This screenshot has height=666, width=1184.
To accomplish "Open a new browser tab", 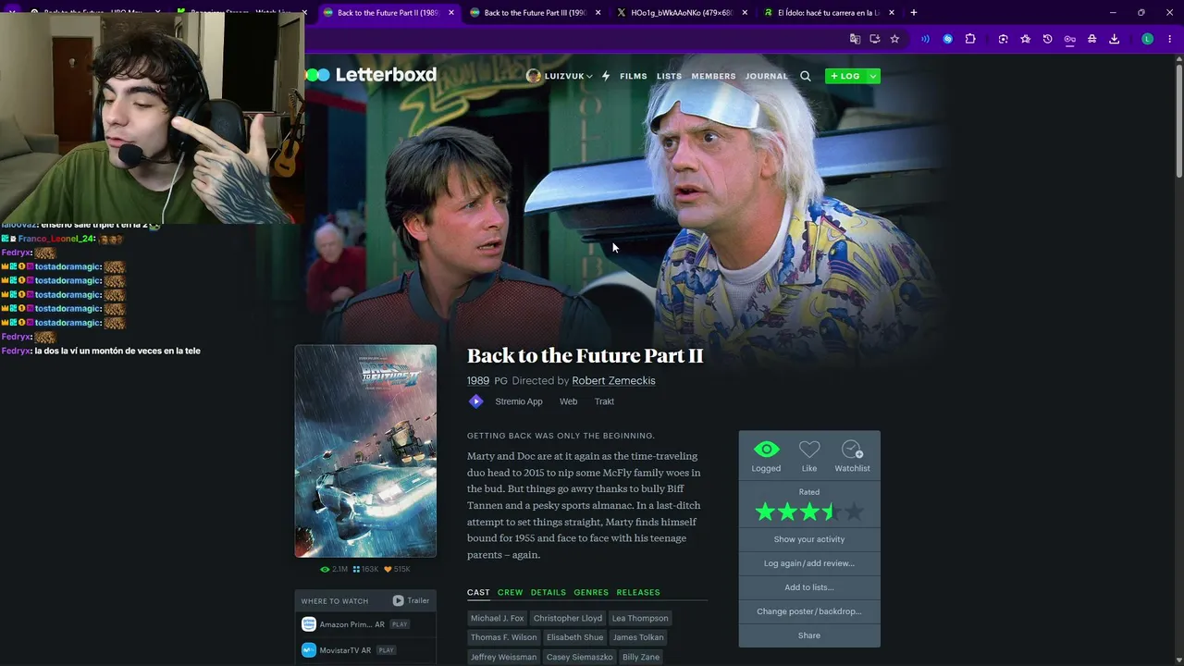I will (914, 13).
